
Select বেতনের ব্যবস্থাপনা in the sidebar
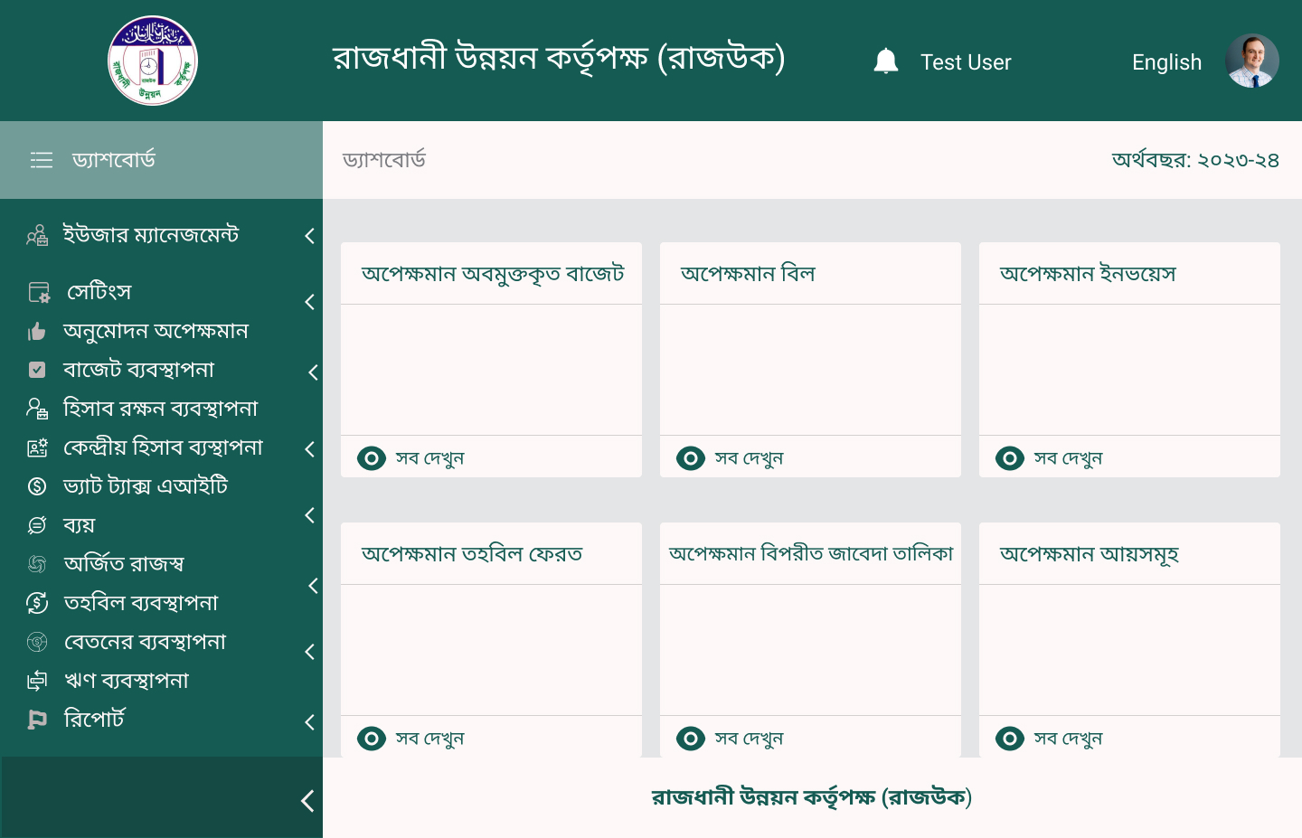(x=145, y=642)
